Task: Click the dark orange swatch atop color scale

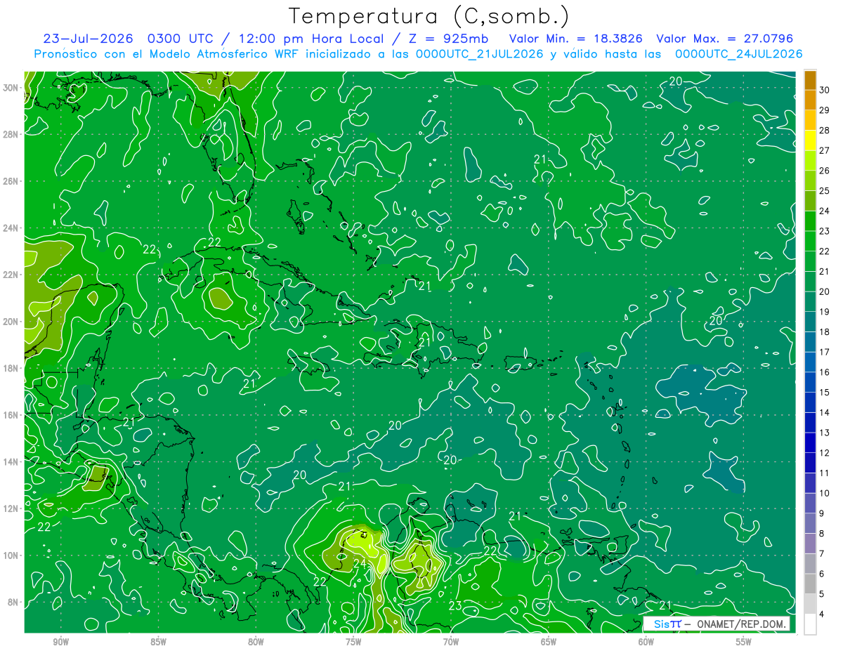Action: coord(810,80)
